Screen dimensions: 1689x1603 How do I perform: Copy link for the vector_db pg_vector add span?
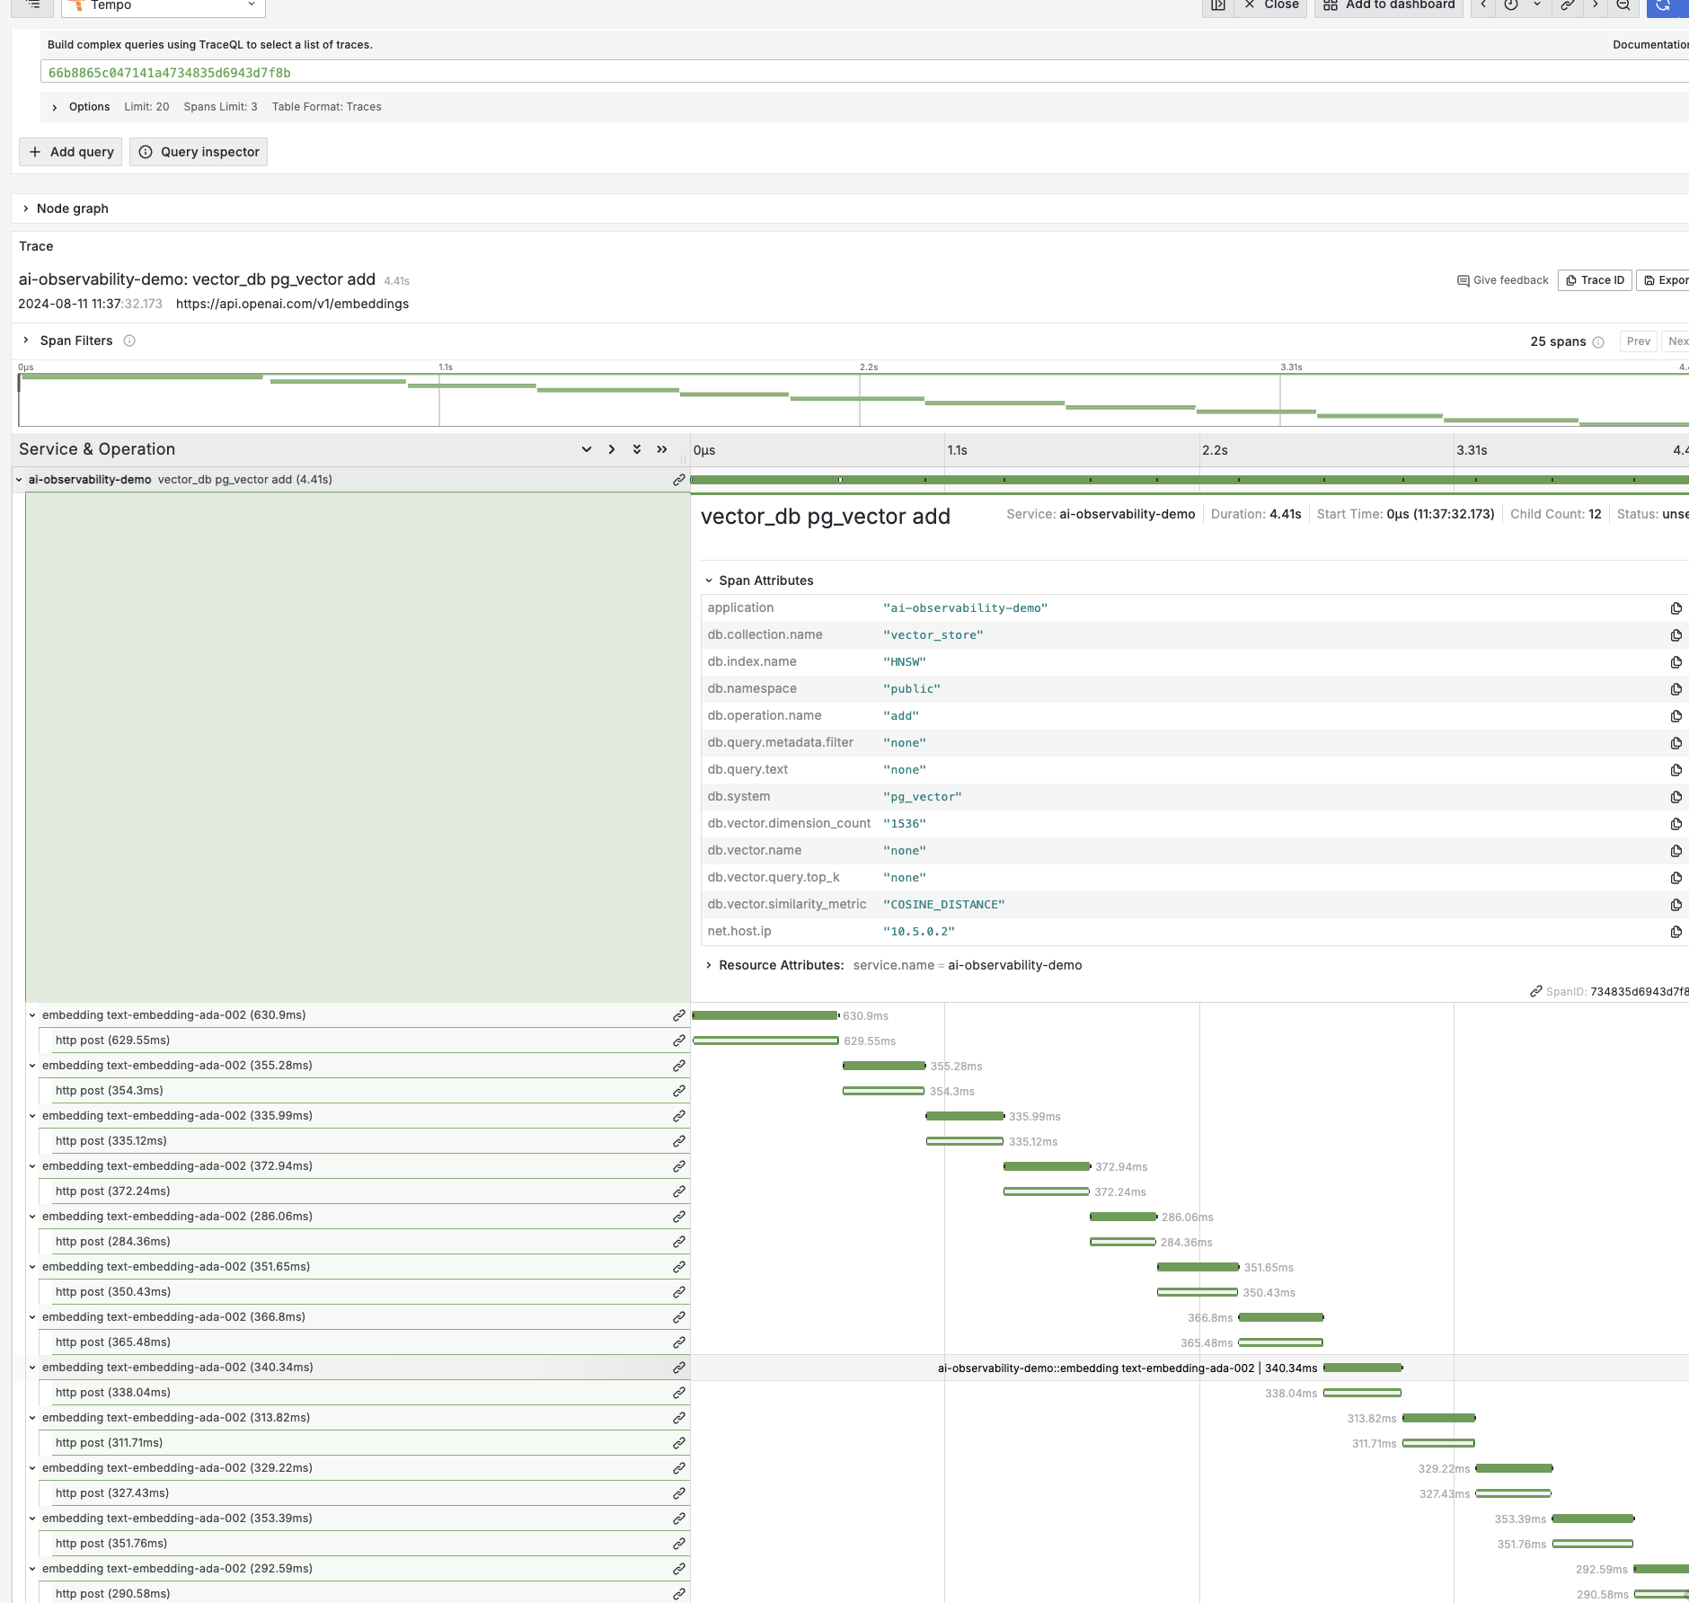[679, 480]
